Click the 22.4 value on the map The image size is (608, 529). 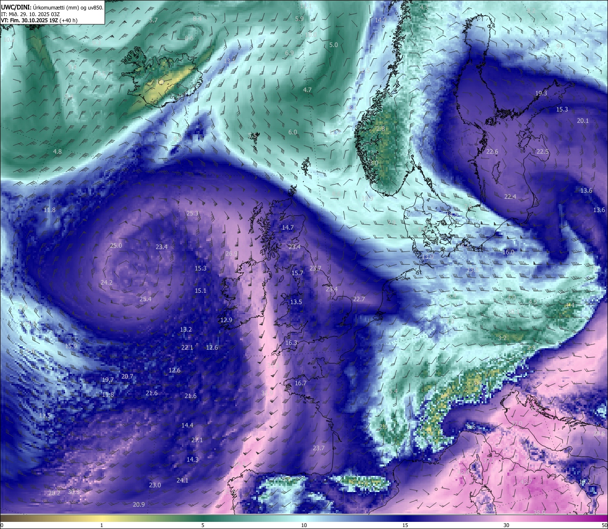(x=510, y=197)
